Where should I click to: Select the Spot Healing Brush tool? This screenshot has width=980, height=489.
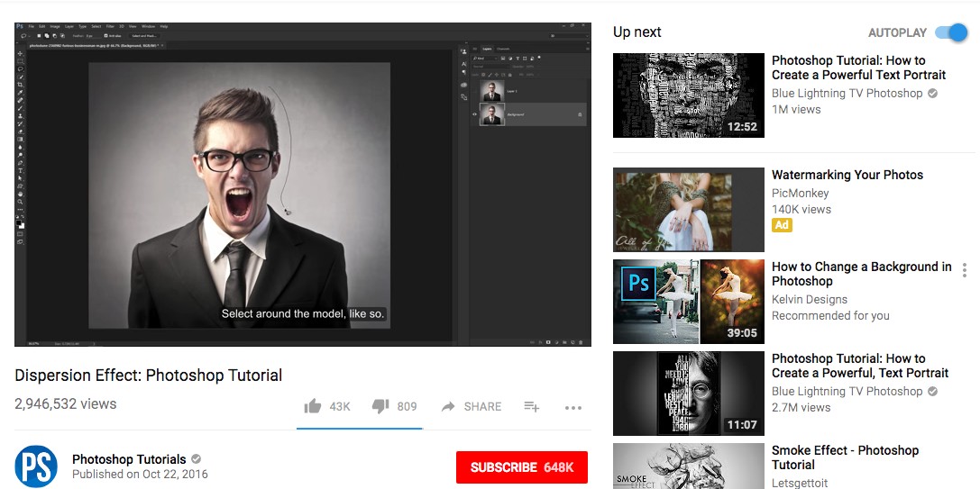[x=20, y=100]
